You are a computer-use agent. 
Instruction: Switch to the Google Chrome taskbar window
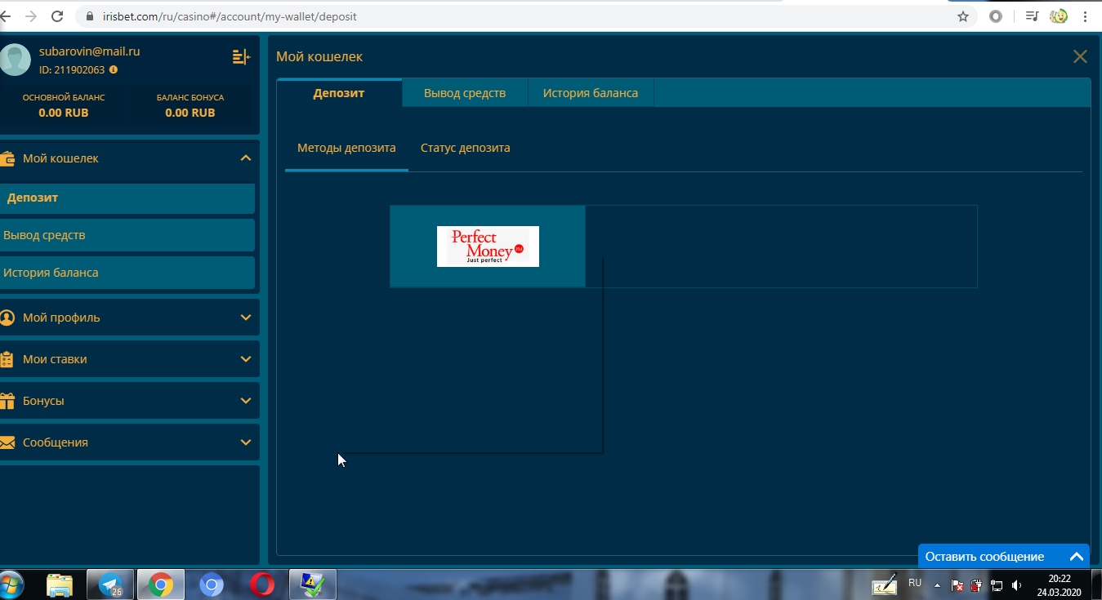[x=161, y=584]
